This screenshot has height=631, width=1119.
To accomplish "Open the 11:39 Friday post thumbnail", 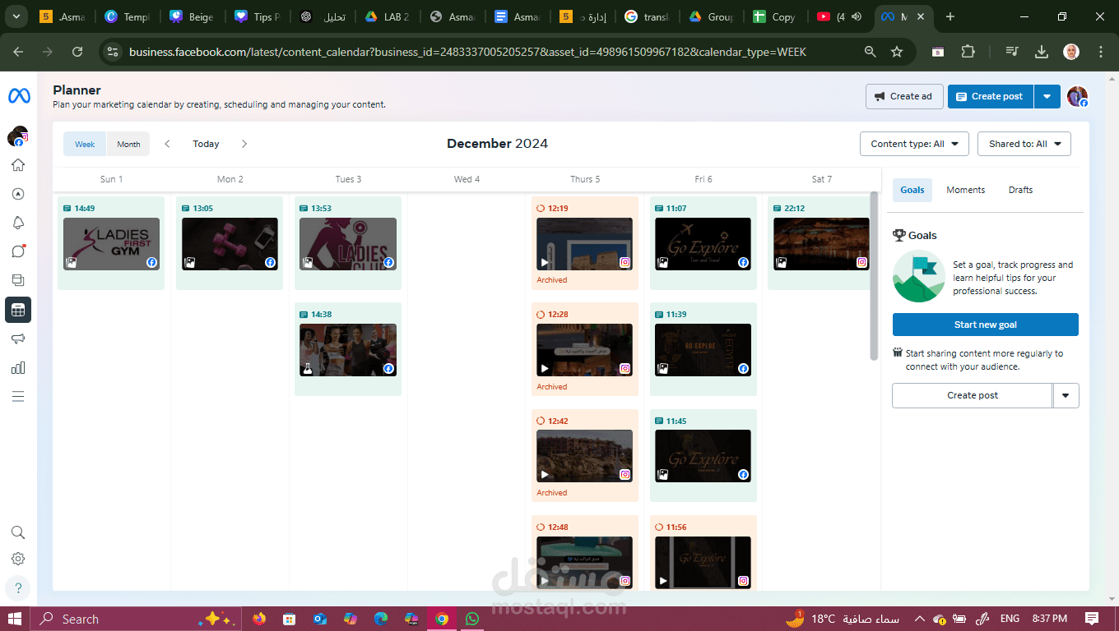I will pos(703,350).
